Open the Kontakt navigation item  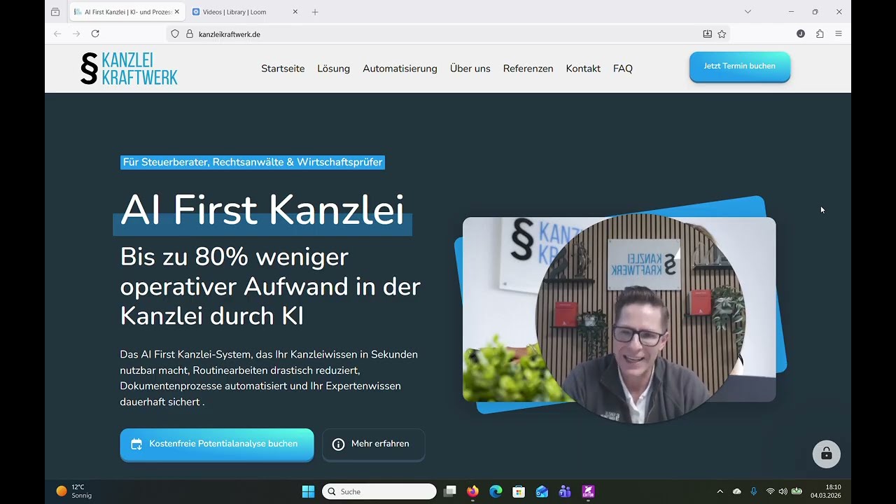coord(583,69)
